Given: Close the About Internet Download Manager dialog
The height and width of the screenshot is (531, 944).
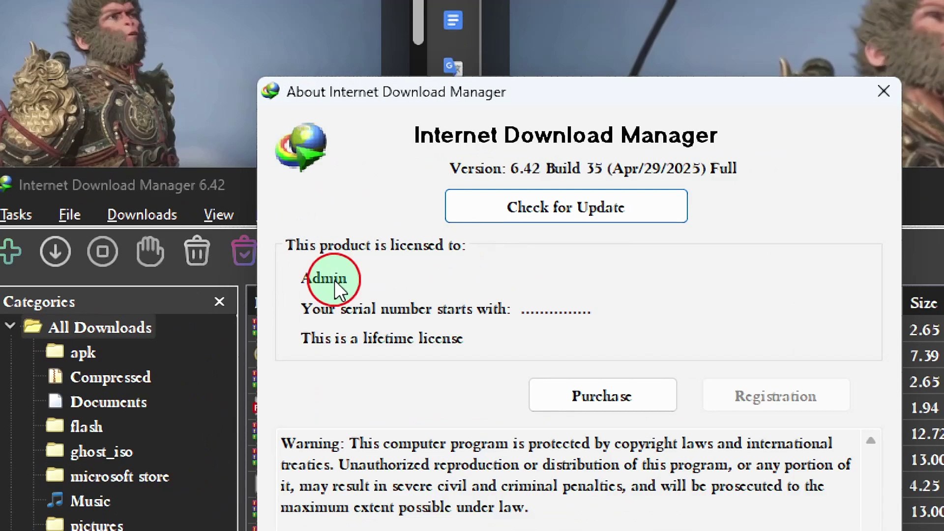Looking at the screenshot, I should [884, 91].
